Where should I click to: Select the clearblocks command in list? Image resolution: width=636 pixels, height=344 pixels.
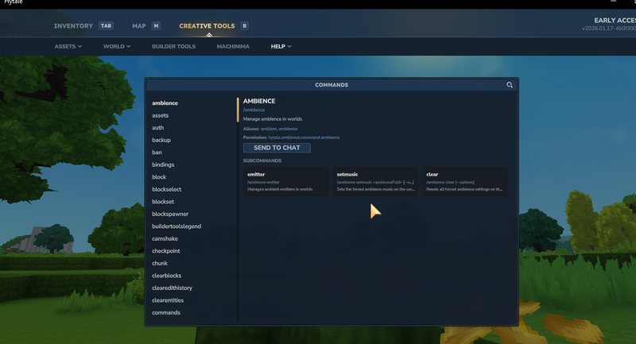pyautogui.click(x=167, y=276)
